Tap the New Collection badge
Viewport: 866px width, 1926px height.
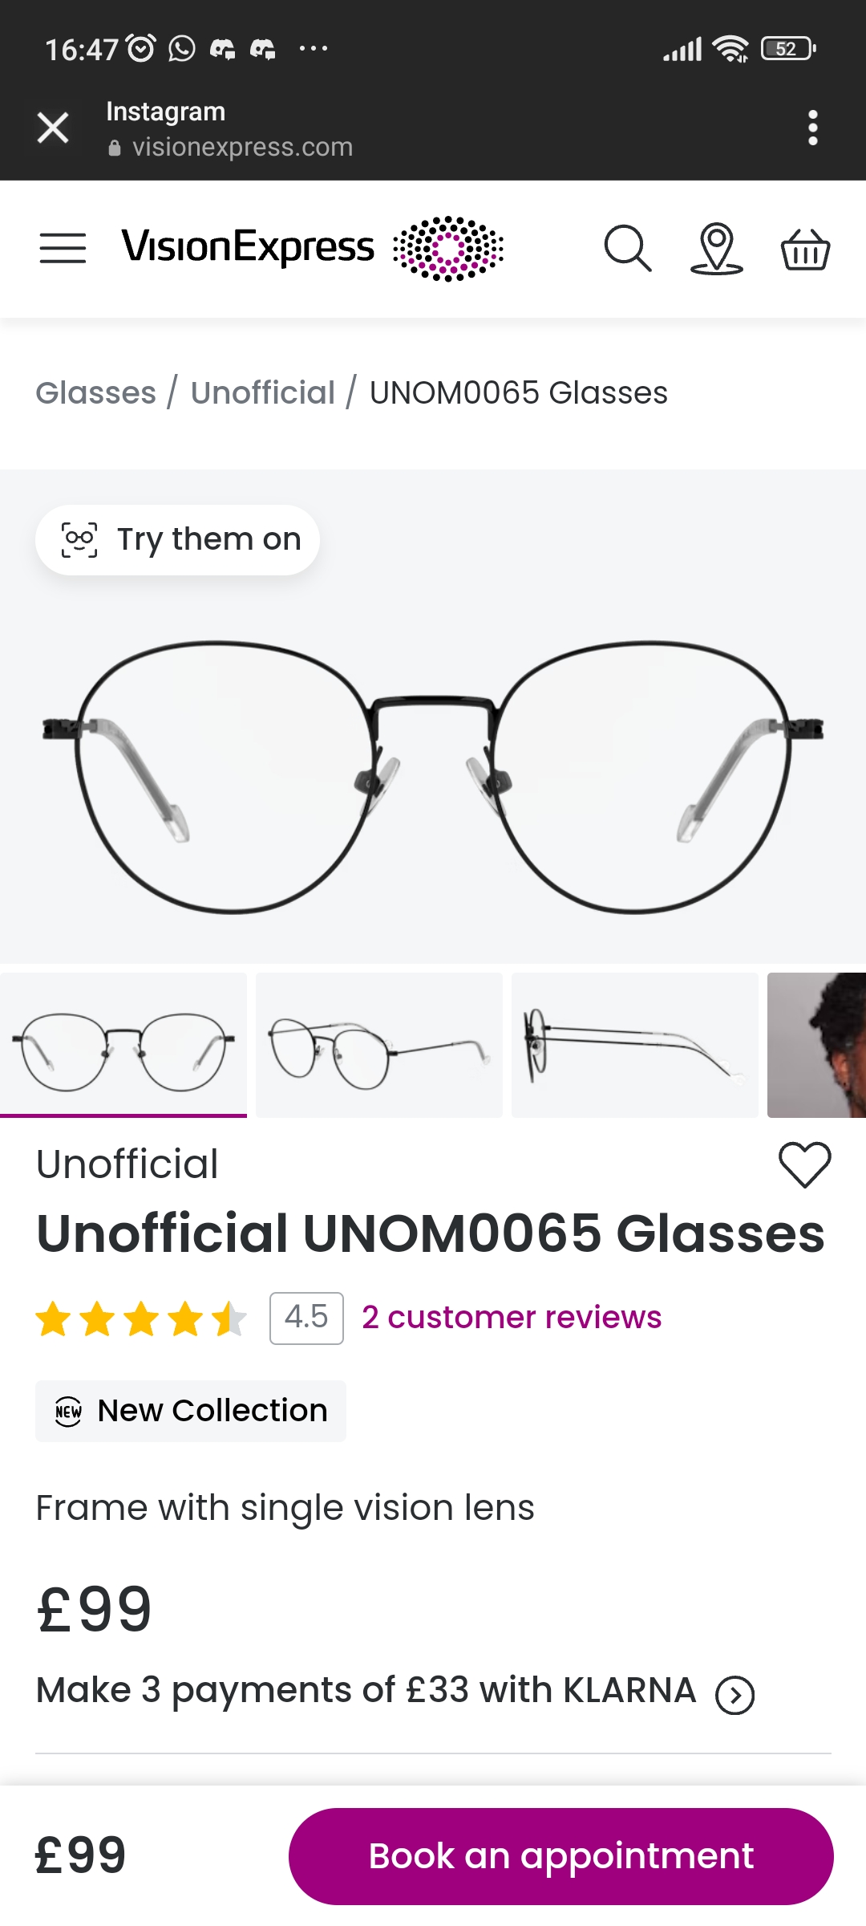191,1411
